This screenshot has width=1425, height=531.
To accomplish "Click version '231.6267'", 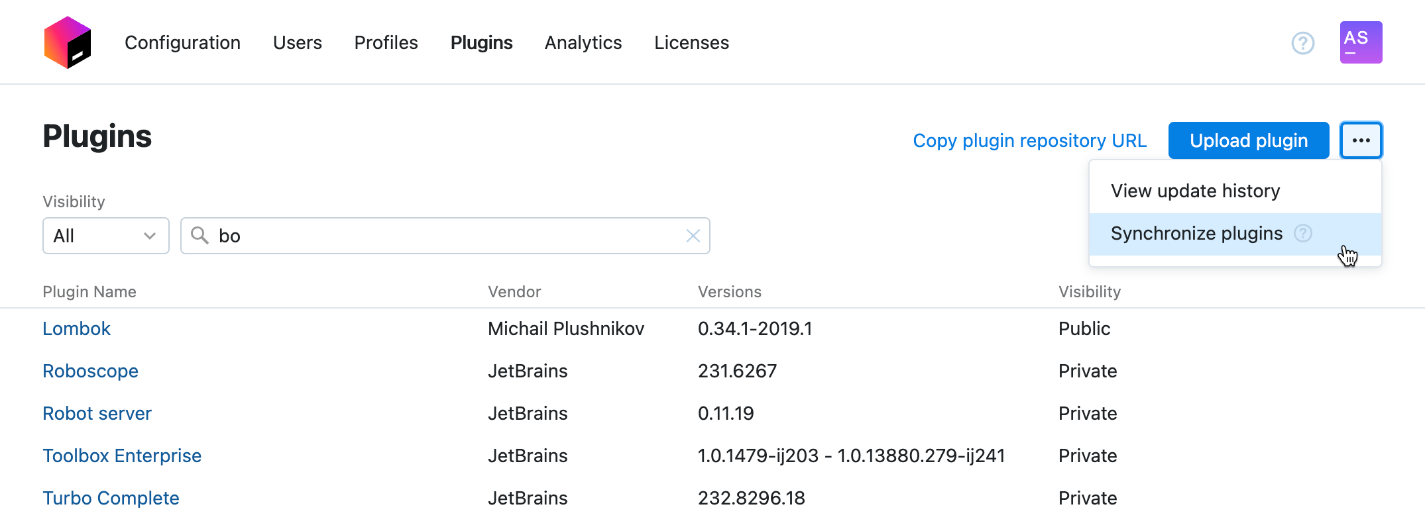I will pos(737,371).
